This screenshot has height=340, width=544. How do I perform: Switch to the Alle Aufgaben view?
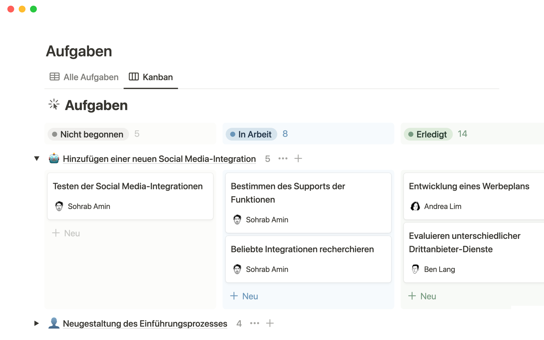click(84, 77)
